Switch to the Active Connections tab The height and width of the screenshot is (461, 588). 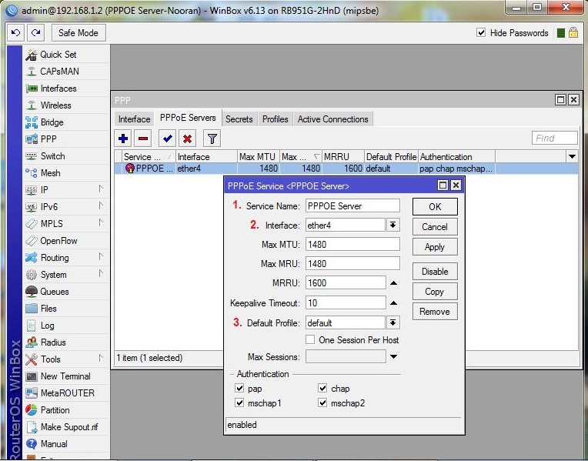point(333,119)
